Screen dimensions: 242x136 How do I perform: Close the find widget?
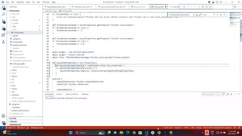click(x=224, y=15)
